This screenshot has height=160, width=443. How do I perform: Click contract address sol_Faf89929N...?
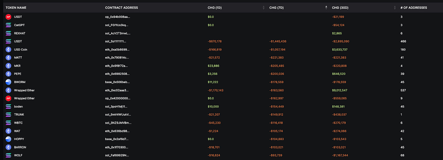tap(117, 155)
